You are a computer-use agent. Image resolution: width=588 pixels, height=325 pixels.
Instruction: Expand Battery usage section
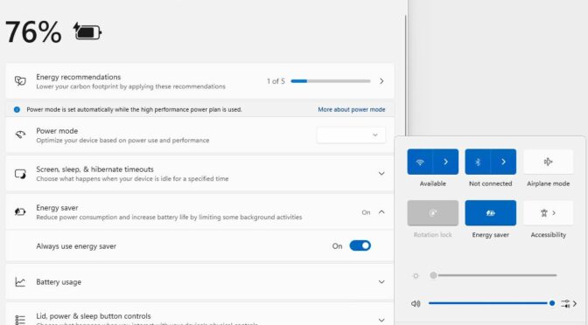pos(381,282)
